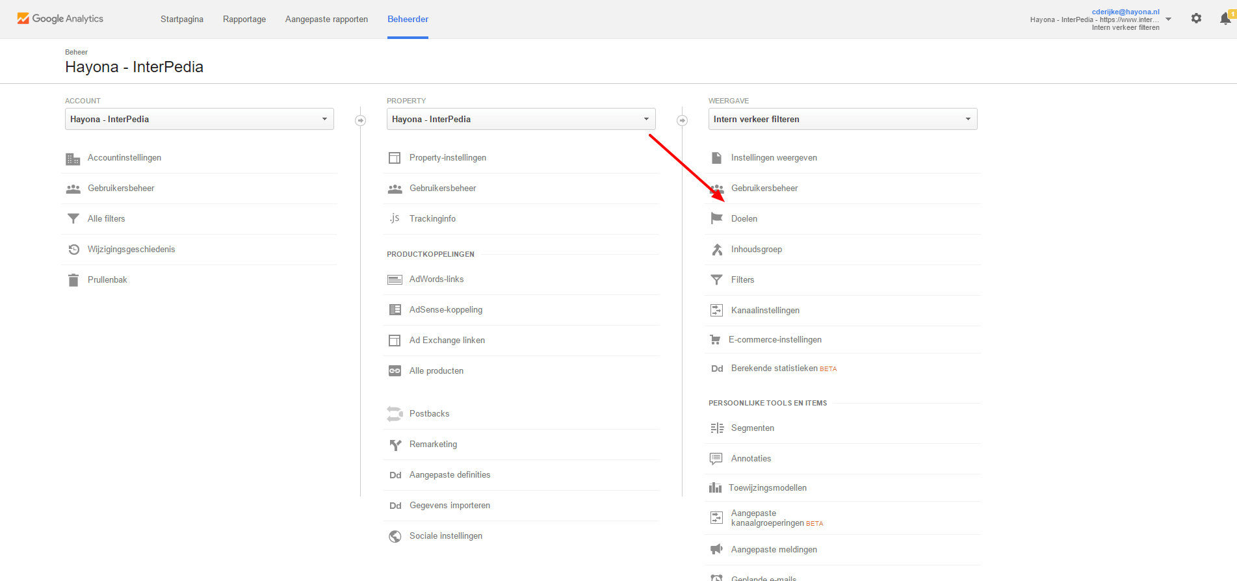The width and height of the screenshot is (1237, 581).
Task: Open view Filters link
Action: click(x=742, y=280)
